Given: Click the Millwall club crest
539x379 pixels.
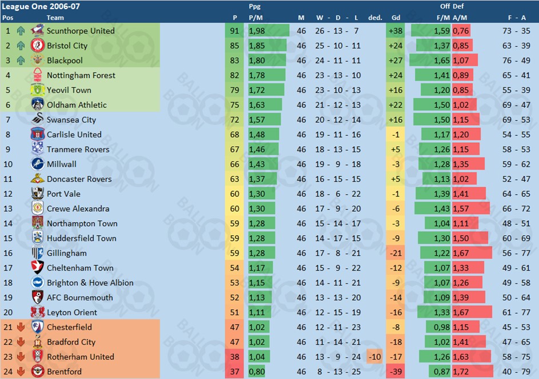Looking at the screenshot, I should 38,164.
